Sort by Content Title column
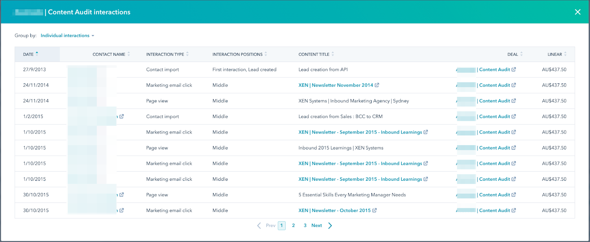The image size is (590, 242). pos(314,54)
